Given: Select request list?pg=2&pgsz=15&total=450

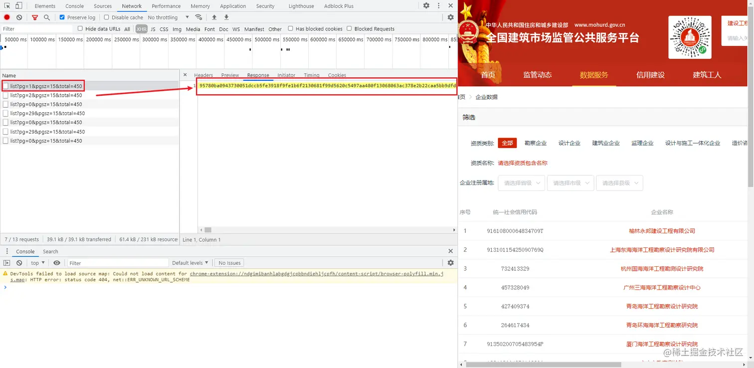Looking at the screenshot, I should pos(89,95).
